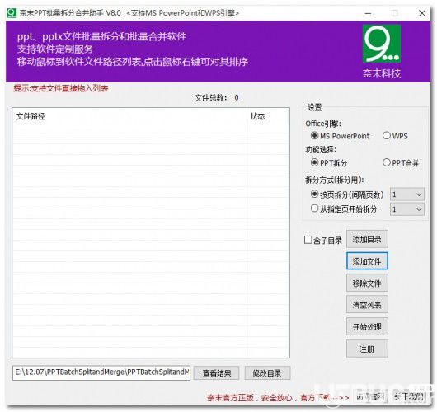Click the 文件路径 column header
The image size is (437, 412).
129,116
